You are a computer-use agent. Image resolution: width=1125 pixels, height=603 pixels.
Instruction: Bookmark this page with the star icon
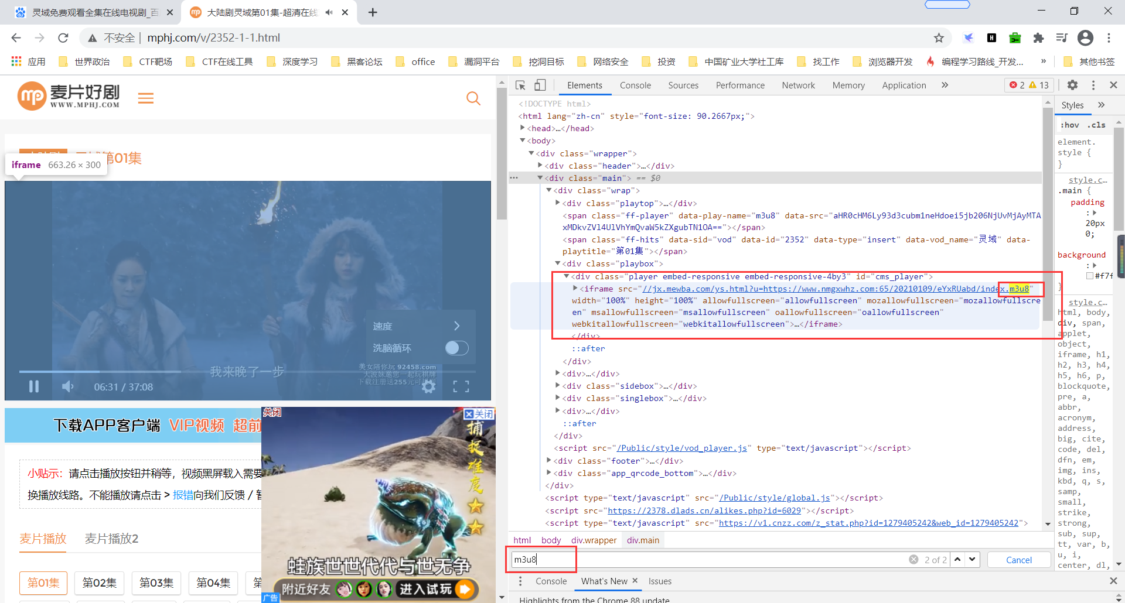939,38
